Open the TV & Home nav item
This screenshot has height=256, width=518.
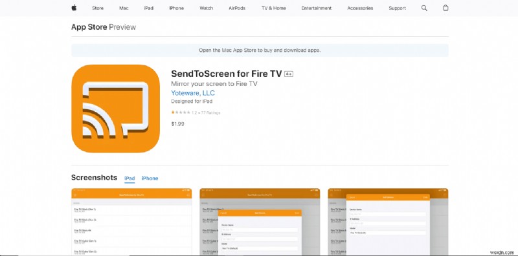[273, 8]
